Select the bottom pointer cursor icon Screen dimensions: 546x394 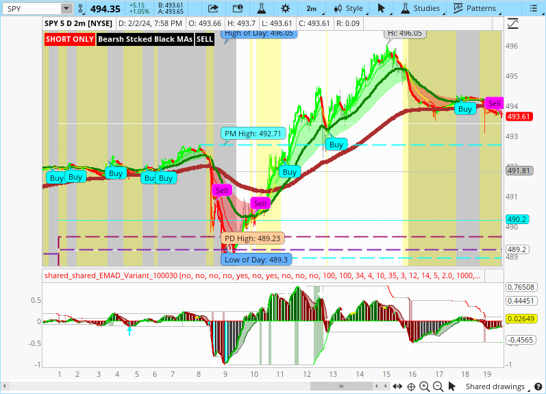click(451, 386)
